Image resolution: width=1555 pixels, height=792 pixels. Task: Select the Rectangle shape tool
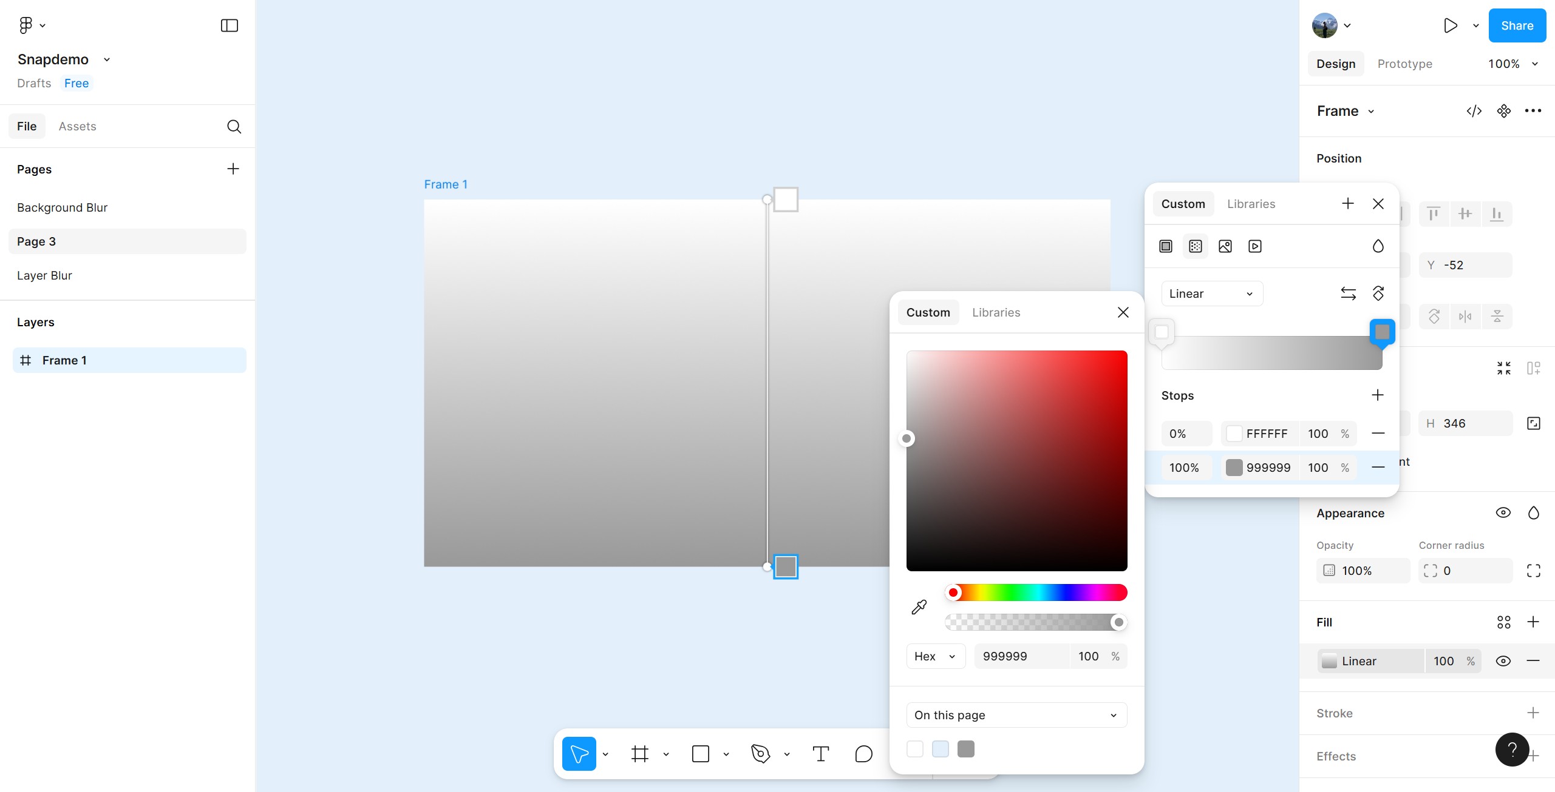point(701,754)
